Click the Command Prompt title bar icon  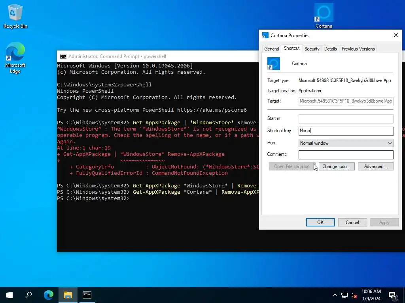coord(63,56)
